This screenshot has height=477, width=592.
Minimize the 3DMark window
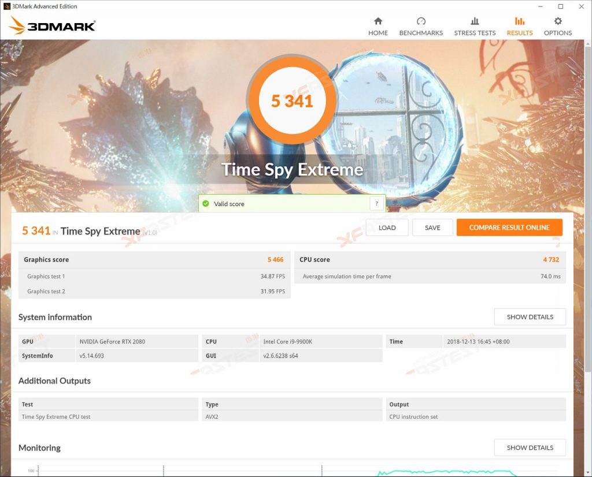coord(541,6)
